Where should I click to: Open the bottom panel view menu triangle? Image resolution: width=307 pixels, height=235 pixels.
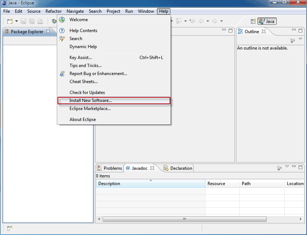(287, 166)
